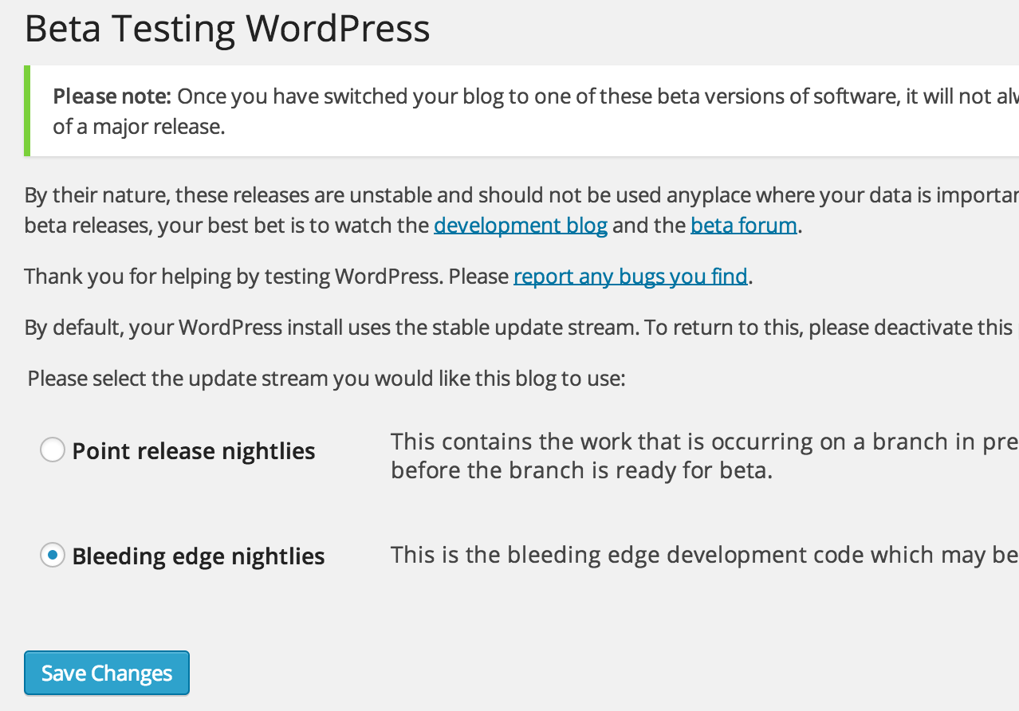Select the Bleeding edge nightlies radio button
Viewport: 1019px width, 711px height.
53,555
